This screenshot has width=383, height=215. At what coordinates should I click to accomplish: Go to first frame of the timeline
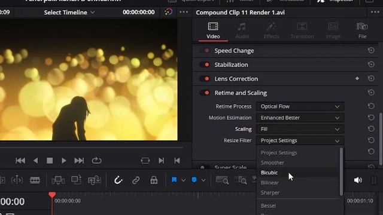pos(20,161)
